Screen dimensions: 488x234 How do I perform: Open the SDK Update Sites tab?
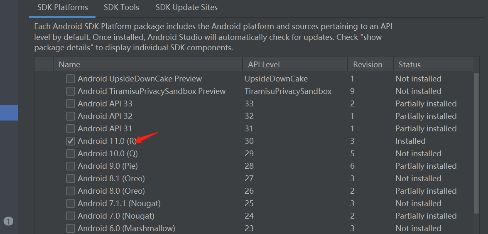[187, 7]
